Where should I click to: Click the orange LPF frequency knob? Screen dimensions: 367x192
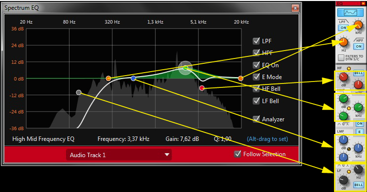pos(358,25)
